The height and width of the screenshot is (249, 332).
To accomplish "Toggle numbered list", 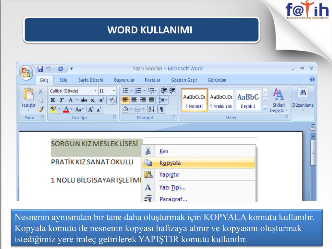I will pyautogui.click(x=138, y=91).
